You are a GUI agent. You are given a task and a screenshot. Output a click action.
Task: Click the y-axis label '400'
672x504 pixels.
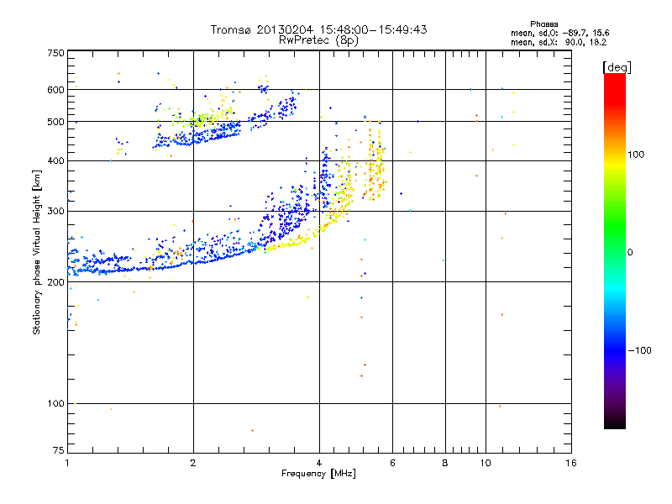(x=55, y=161)
